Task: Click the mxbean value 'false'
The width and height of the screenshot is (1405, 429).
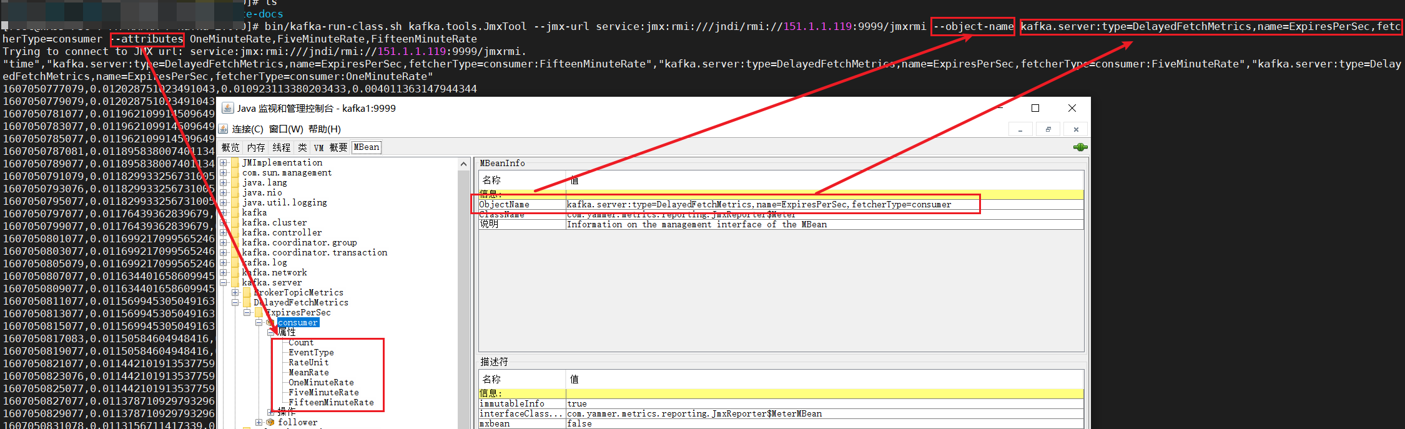Action: [824, 424]
